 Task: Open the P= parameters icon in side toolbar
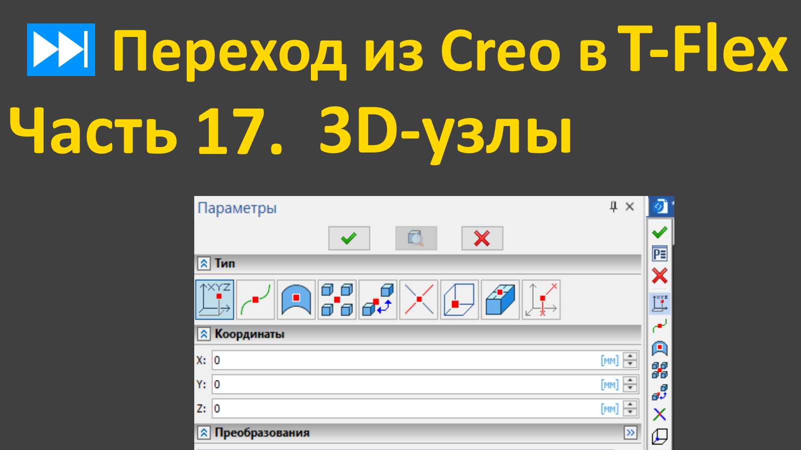coord(660,254)
